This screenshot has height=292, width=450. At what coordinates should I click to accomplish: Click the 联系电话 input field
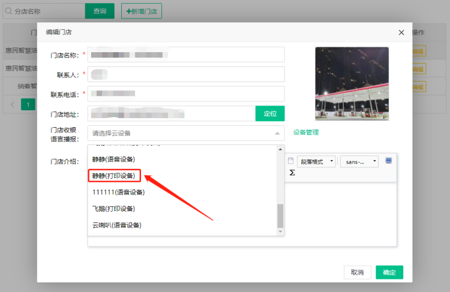click(x=186, y=94)
